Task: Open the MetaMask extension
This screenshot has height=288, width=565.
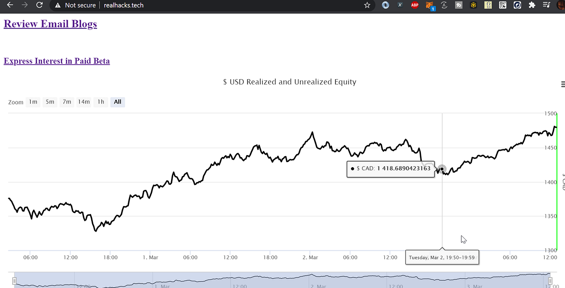Action: 429,5
